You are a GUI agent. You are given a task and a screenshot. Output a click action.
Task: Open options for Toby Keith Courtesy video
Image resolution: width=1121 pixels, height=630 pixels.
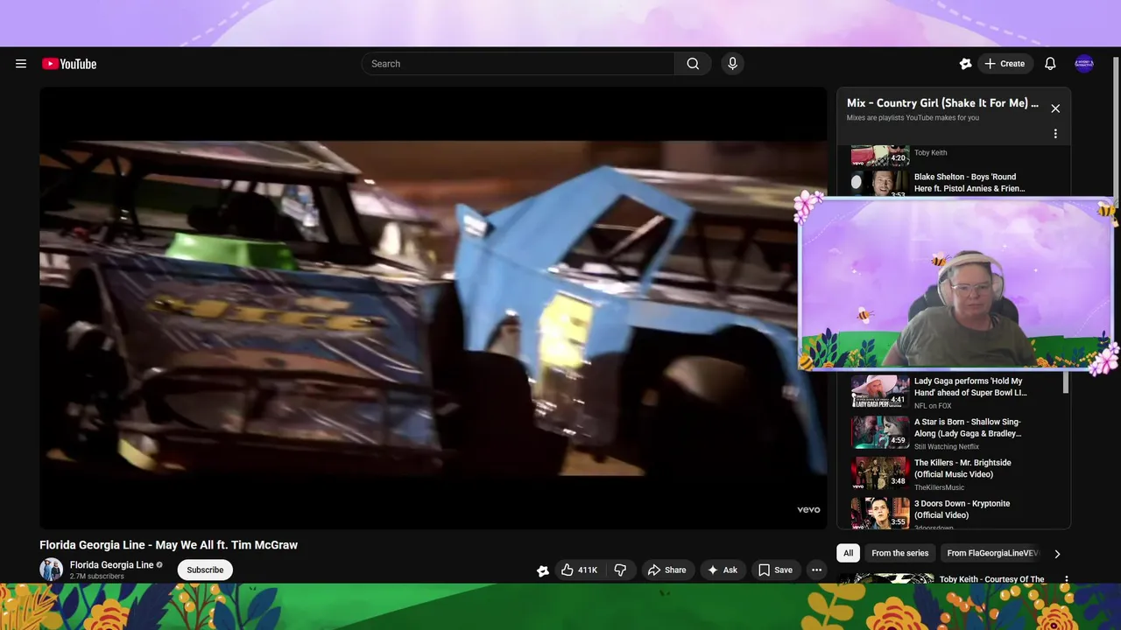pos(1066,579)
